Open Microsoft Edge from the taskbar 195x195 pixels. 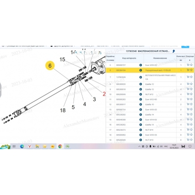click(x=22, y=146)
